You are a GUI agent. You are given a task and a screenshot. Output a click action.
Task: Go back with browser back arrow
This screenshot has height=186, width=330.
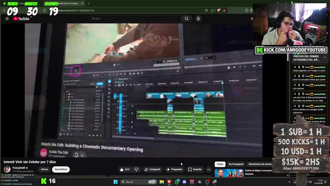coord(4,10)
